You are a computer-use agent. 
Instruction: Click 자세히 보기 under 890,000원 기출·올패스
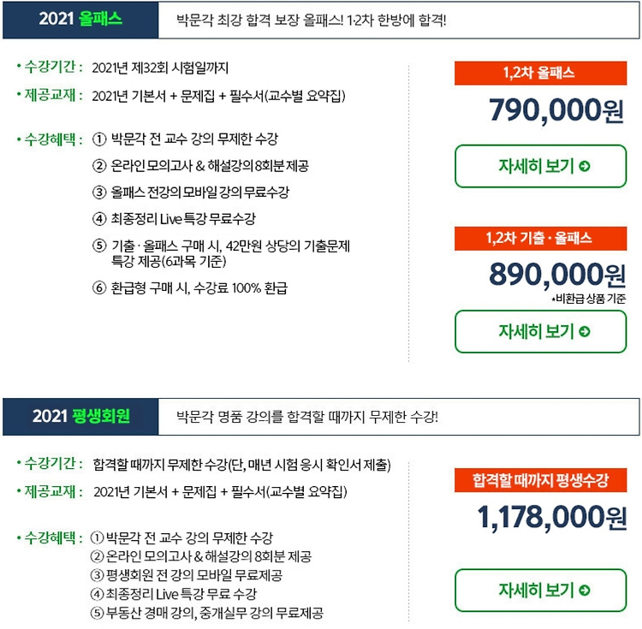point(540,331)
